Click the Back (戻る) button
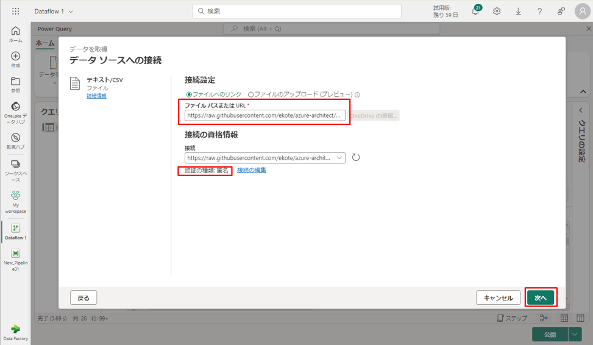 click(x=83, y=297)
